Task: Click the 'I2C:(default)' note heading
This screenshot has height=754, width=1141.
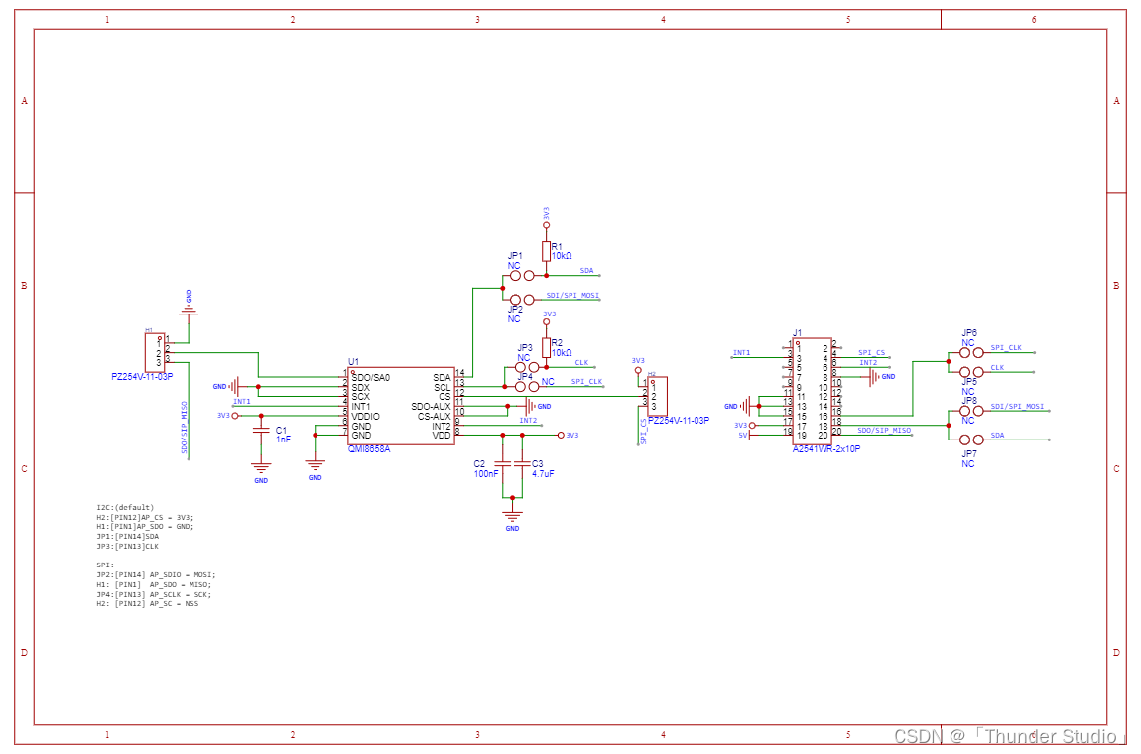Action: coord(125,507)
